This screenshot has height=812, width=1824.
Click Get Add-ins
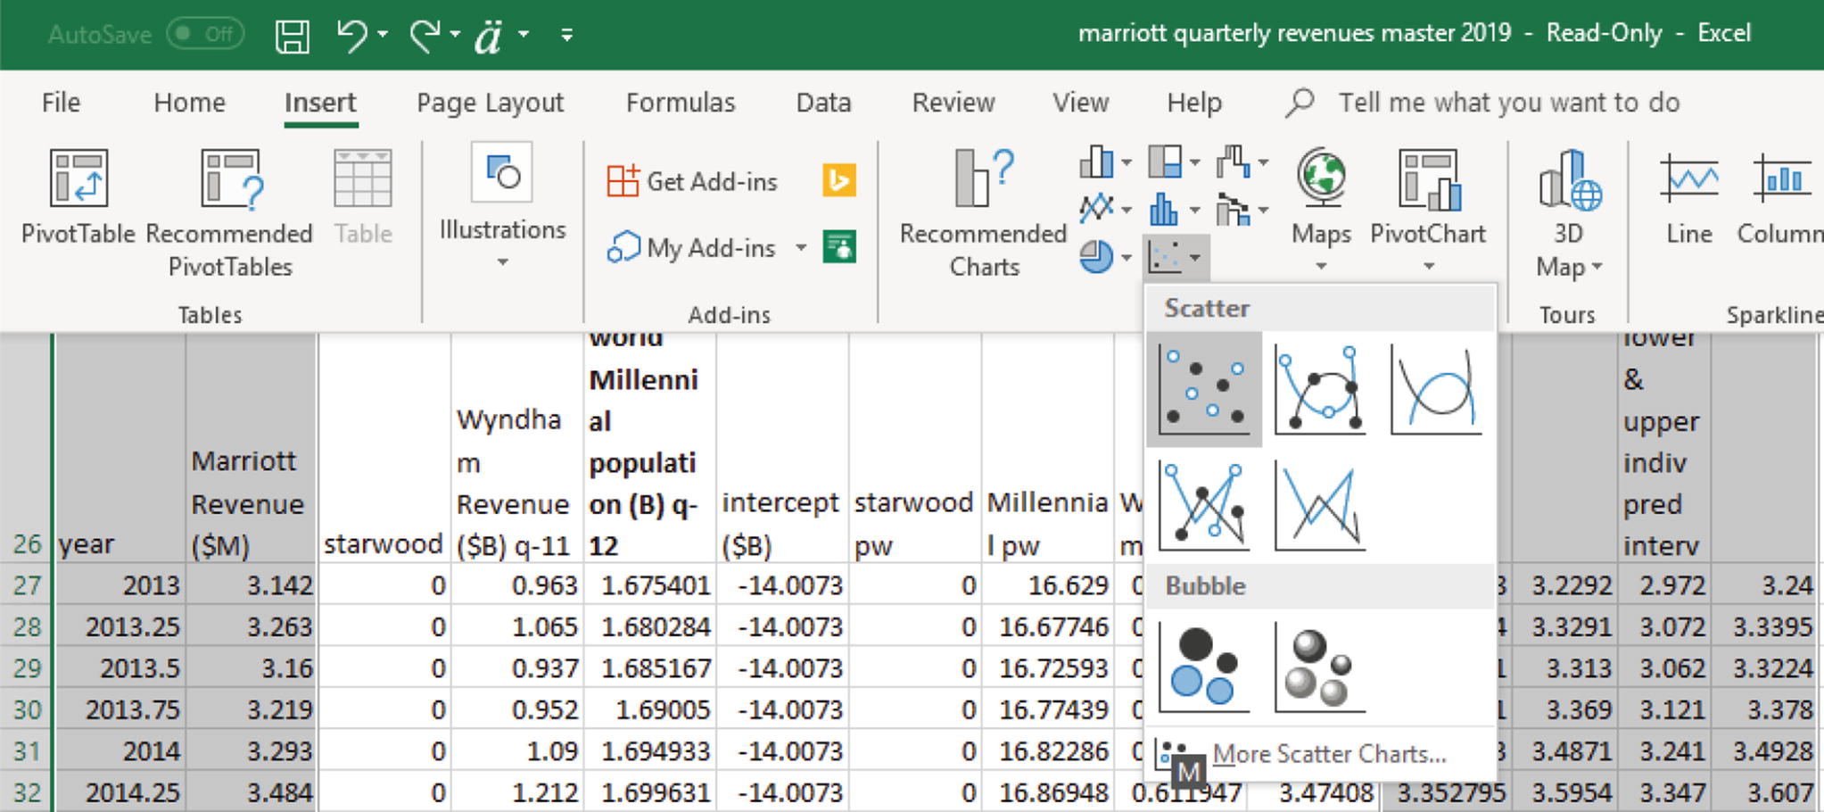pos(692,181)
